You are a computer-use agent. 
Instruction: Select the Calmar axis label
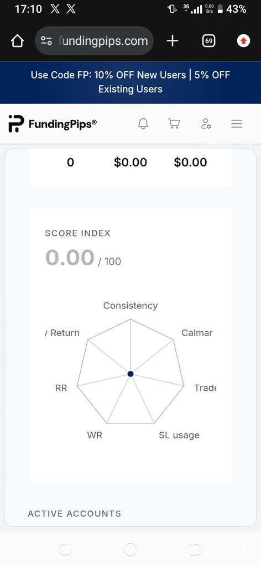coord(197,333)
